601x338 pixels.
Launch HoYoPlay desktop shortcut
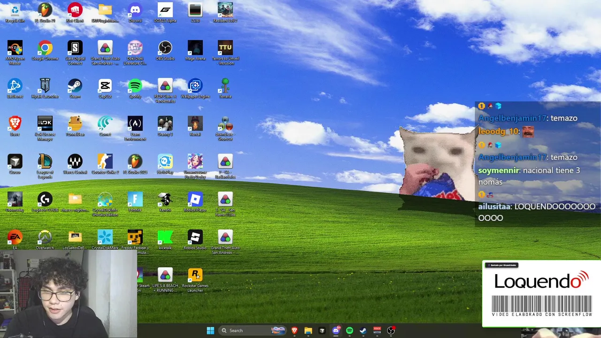[165, 164]
